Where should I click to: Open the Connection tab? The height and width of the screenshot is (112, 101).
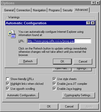23,10
